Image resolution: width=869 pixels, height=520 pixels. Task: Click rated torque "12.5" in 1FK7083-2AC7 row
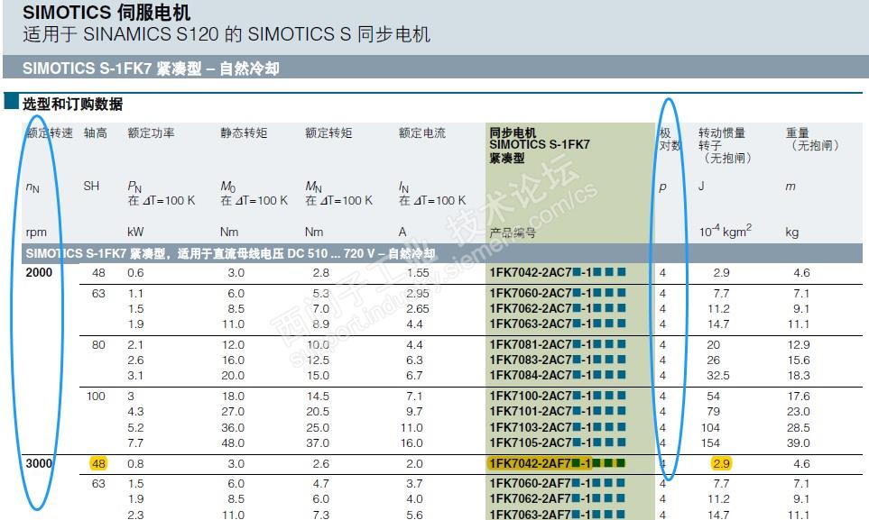point(319,360)
